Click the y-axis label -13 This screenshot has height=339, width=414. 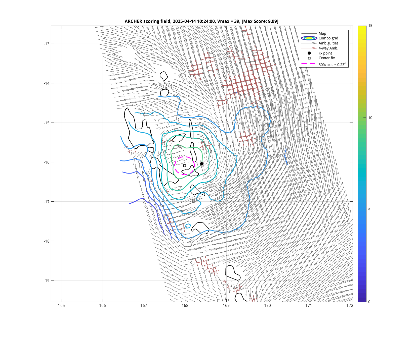tap(47, 44)
